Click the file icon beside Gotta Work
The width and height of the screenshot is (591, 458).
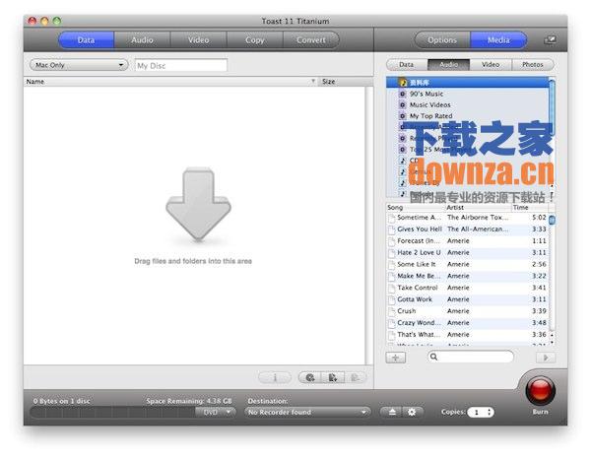392,300
